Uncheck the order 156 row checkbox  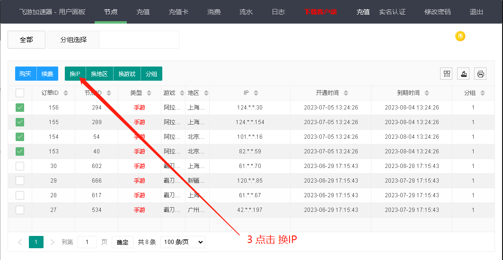tap(20, 108)
